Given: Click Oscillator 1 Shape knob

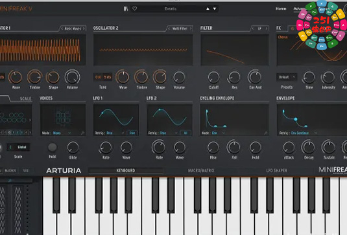Looking at the screenshot, I should coord(53,77).
